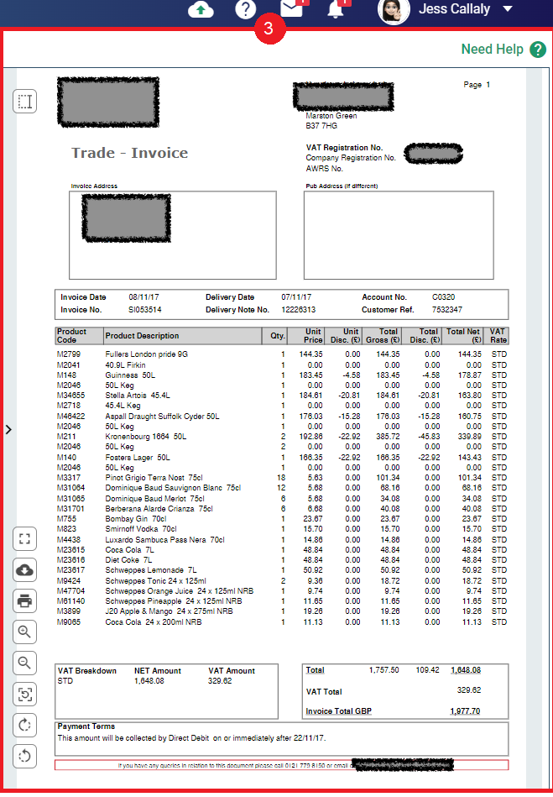Click the Trade - Invoice heading

tap(129, 153)
